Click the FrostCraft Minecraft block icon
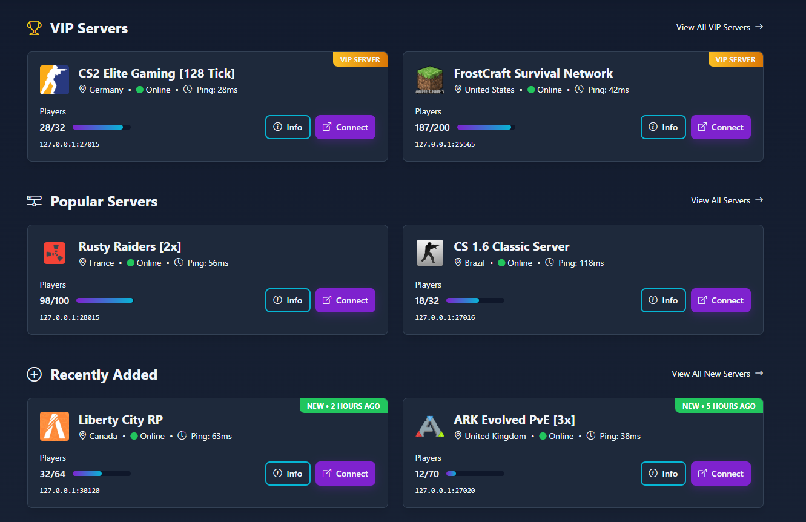 pos(430,80)
